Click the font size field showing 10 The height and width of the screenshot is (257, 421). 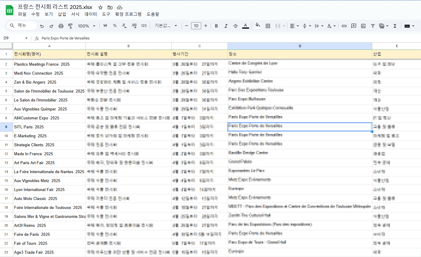(196, 26)
